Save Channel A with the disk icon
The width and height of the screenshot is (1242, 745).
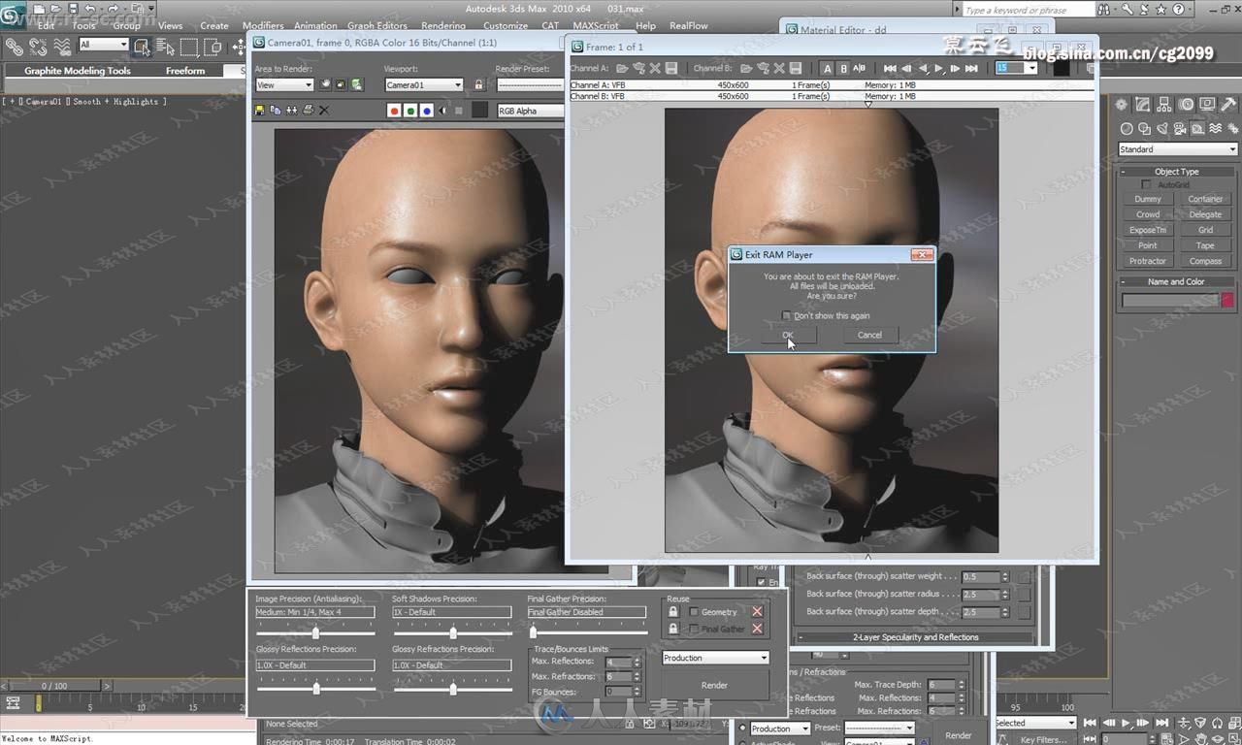point(670,68)
